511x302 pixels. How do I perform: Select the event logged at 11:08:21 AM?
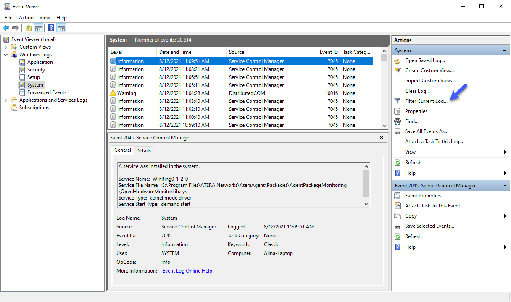pos(241,69)
